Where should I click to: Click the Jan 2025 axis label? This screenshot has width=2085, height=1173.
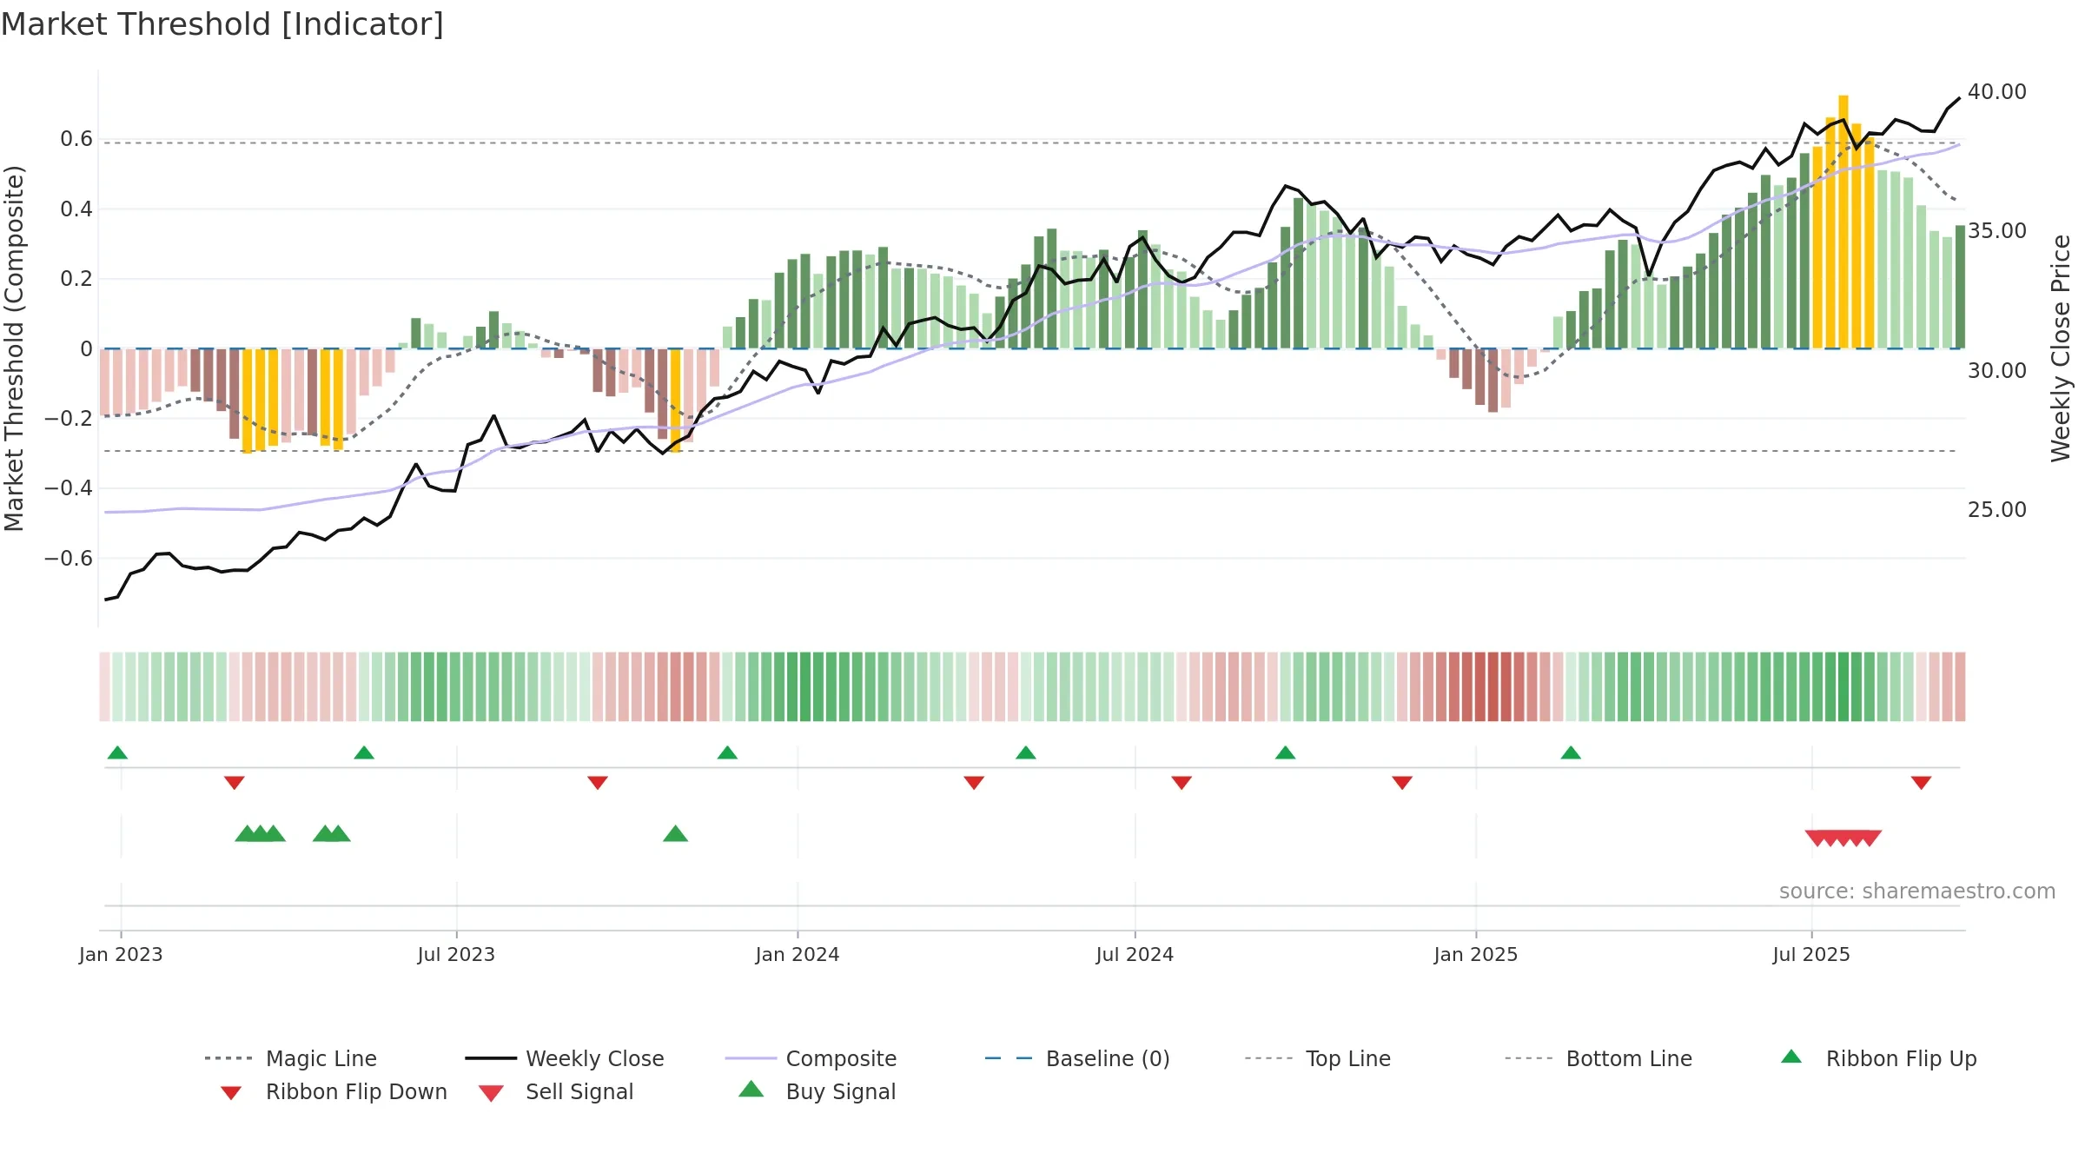point(1476,955)
